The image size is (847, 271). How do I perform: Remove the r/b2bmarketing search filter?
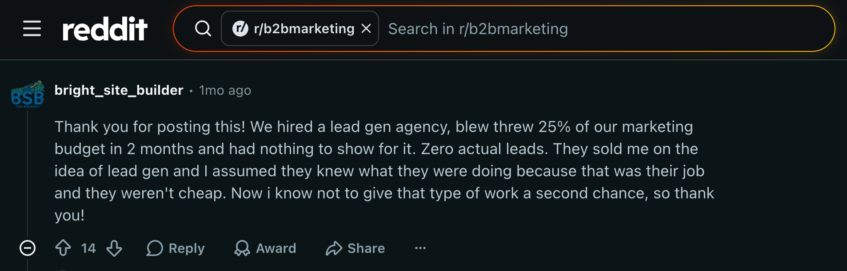(x=366, y=29)
